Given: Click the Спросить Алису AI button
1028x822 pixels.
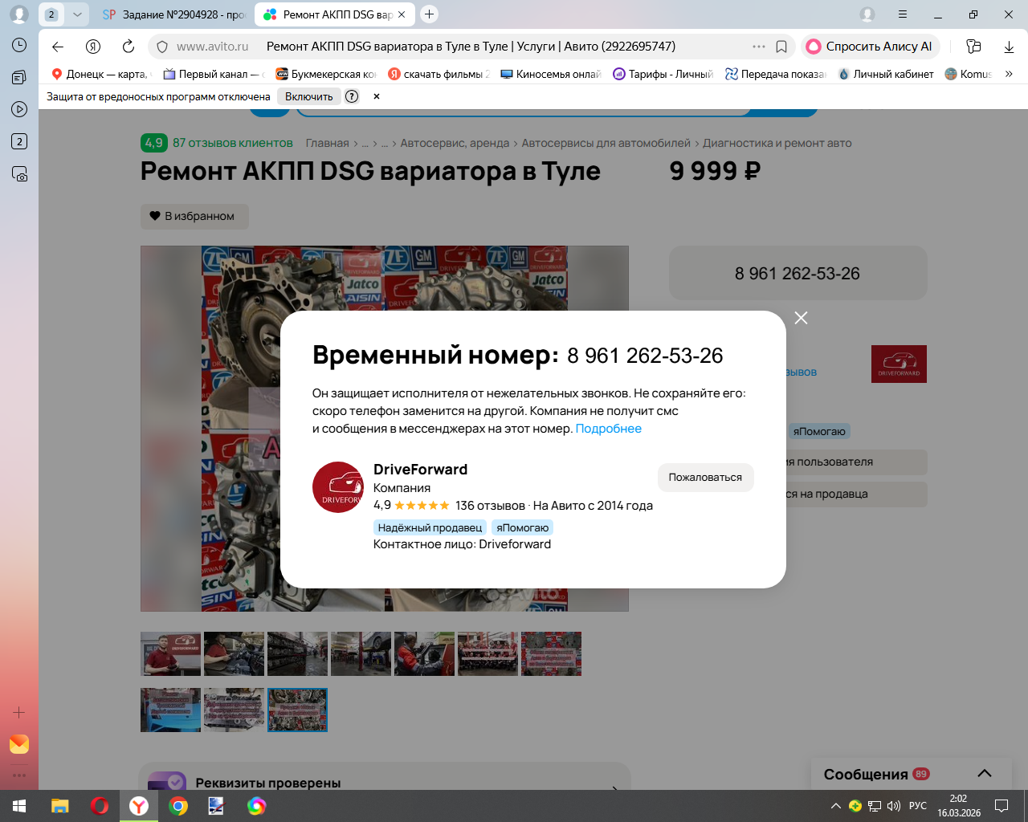Looking at the screenshot, I should tap(870, 47).
